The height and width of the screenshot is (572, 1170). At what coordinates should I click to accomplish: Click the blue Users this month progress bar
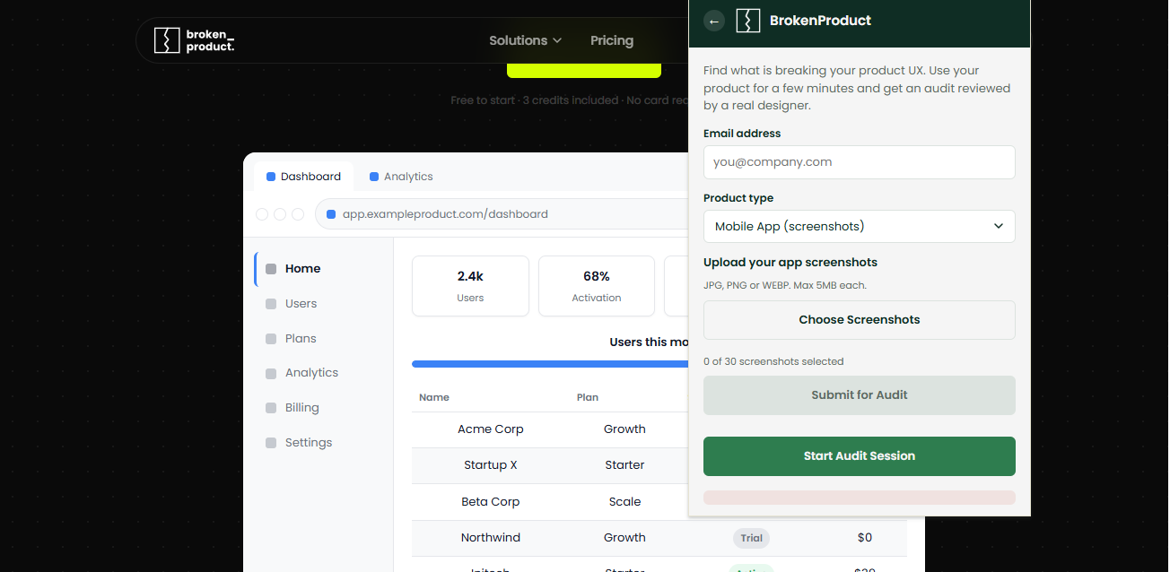[x=550, y=364]
